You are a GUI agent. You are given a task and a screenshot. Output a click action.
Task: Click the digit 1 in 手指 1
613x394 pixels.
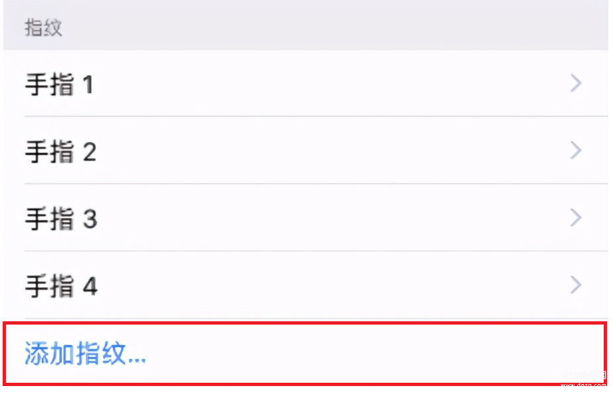coord(88,85)
